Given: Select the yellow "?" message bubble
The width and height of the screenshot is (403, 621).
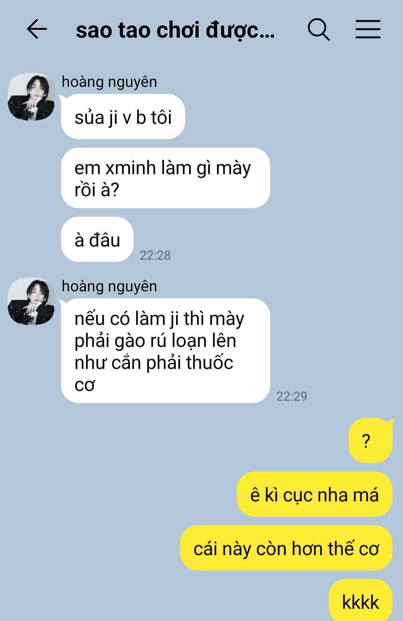Looking at the screenshot, I should [x=370, y=440].
